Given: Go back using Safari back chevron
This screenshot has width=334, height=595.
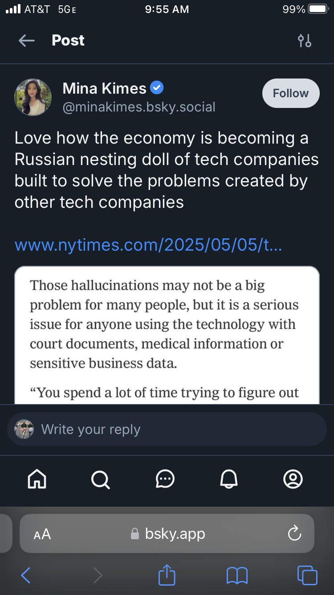Looking at the screenshot, I should point(26,575).
